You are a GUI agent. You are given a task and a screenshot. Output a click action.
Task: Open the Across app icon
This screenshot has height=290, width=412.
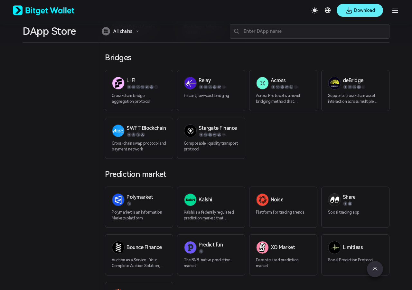pyautogui.click(x=262, y=83)
